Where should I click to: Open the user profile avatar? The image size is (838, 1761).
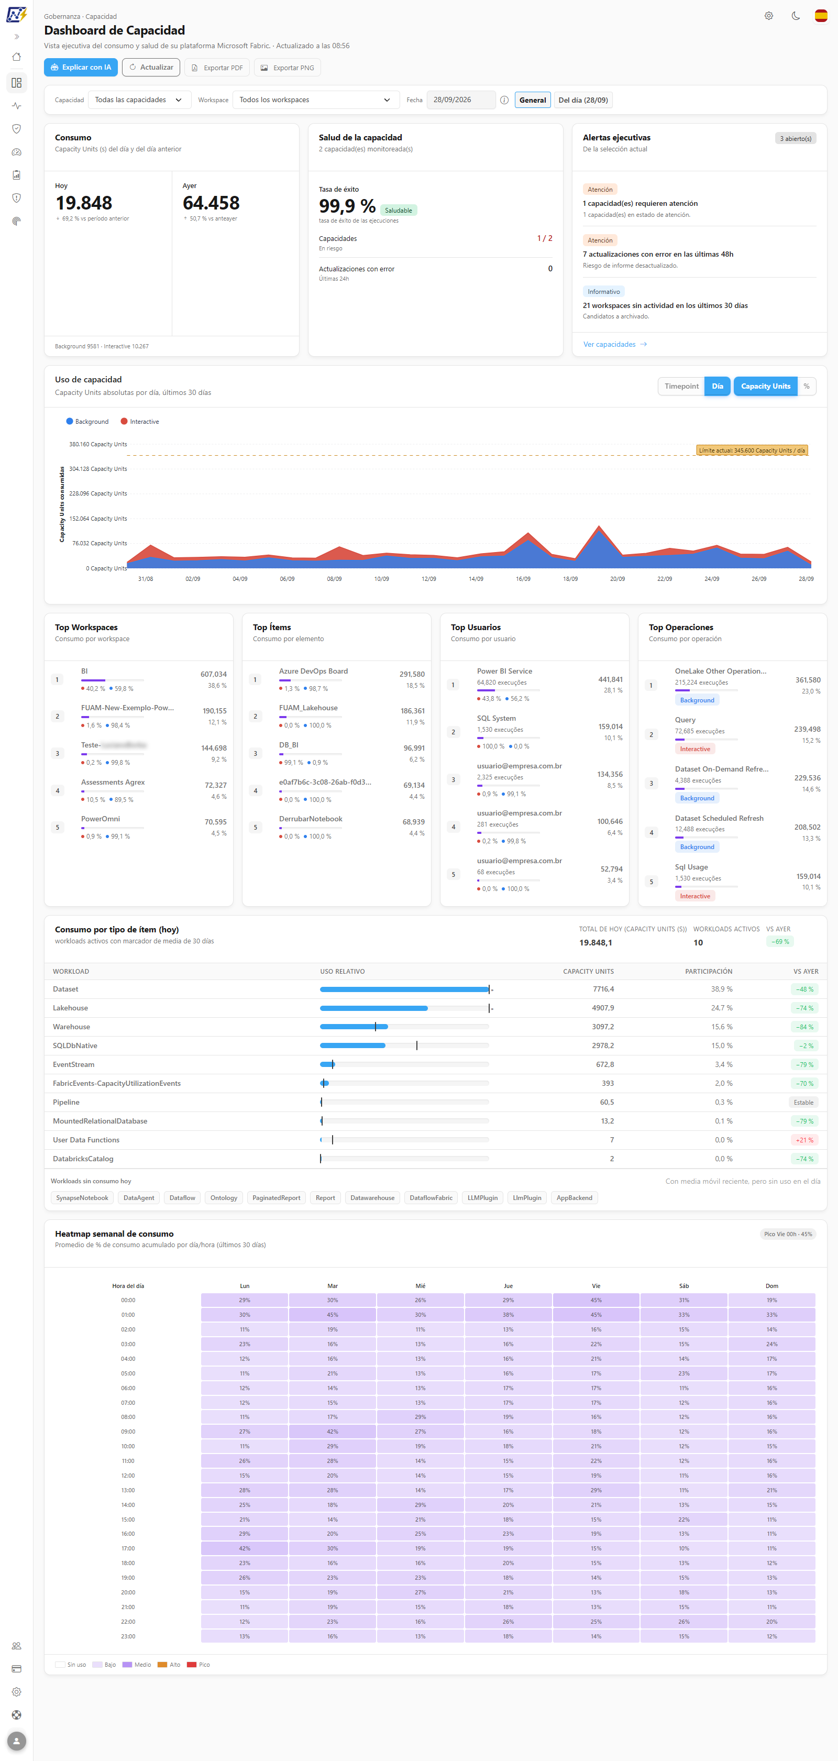[16, 1741]
